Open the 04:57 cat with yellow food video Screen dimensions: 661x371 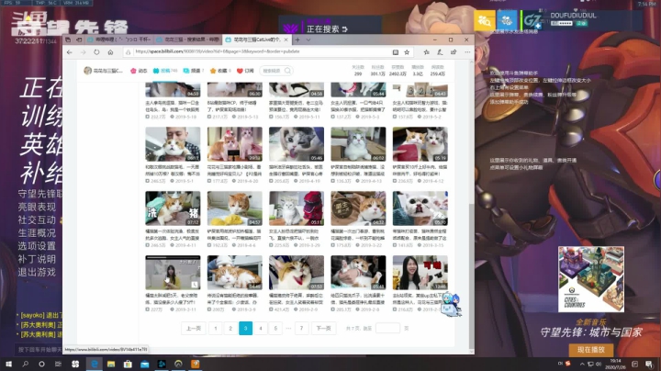235,208
